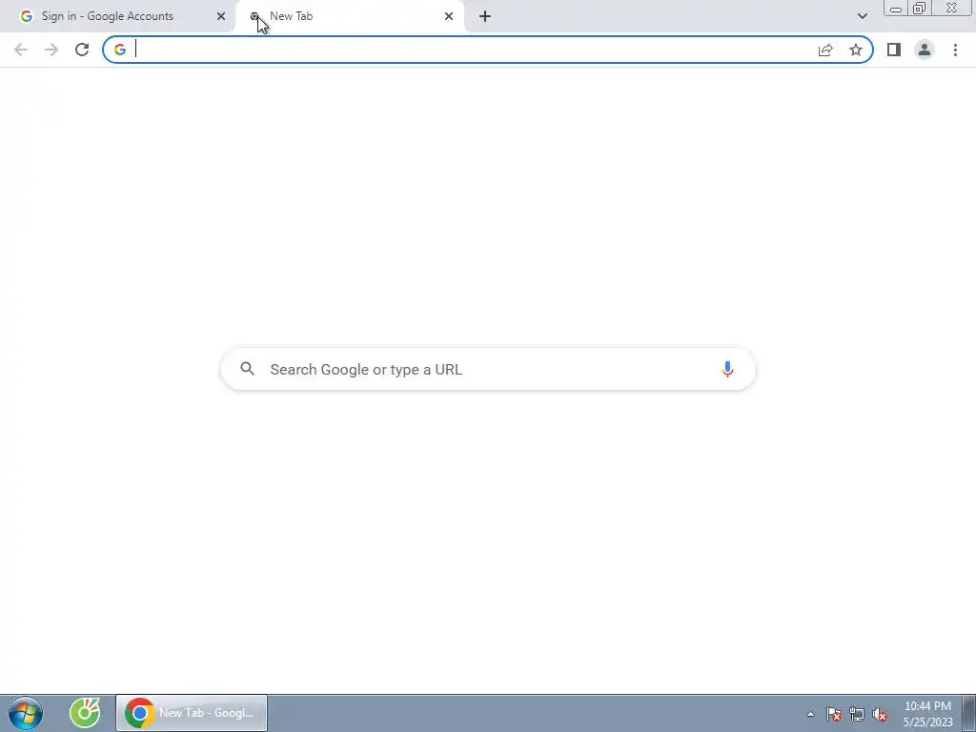The width and height of the screenshot is (976, 732).
Task: Click the Show desktop strip in the taskbar
Action: pyautogui.click(x=969, y=713)
